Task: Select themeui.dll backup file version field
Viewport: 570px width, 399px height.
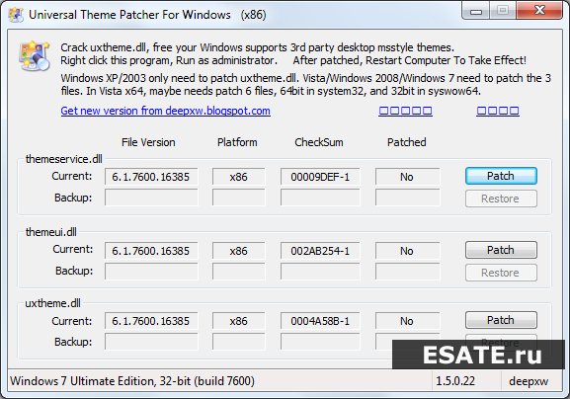Action: [151, 271]
